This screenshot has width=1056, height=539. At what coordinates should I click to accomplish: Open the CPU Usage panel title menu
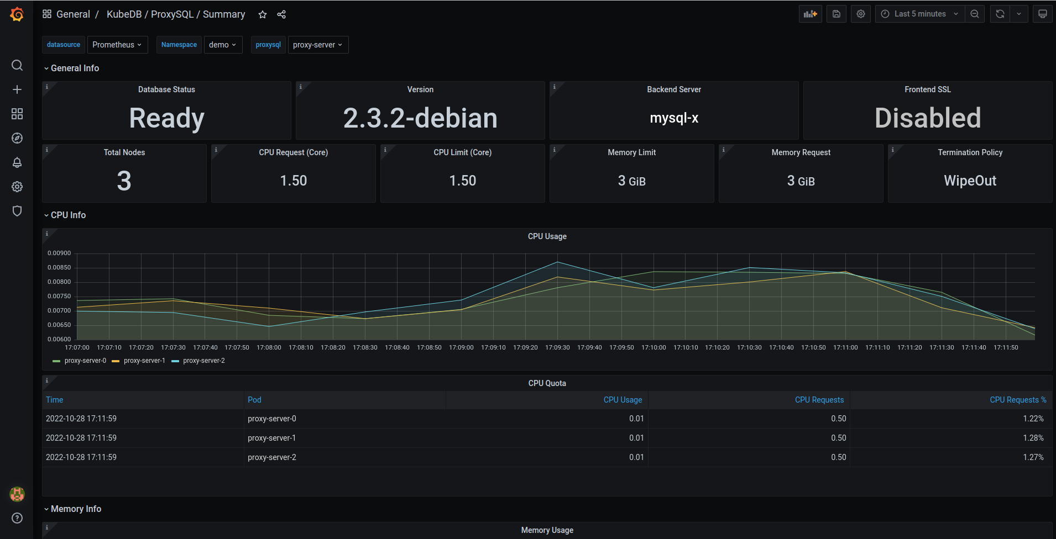click(547, 236)
